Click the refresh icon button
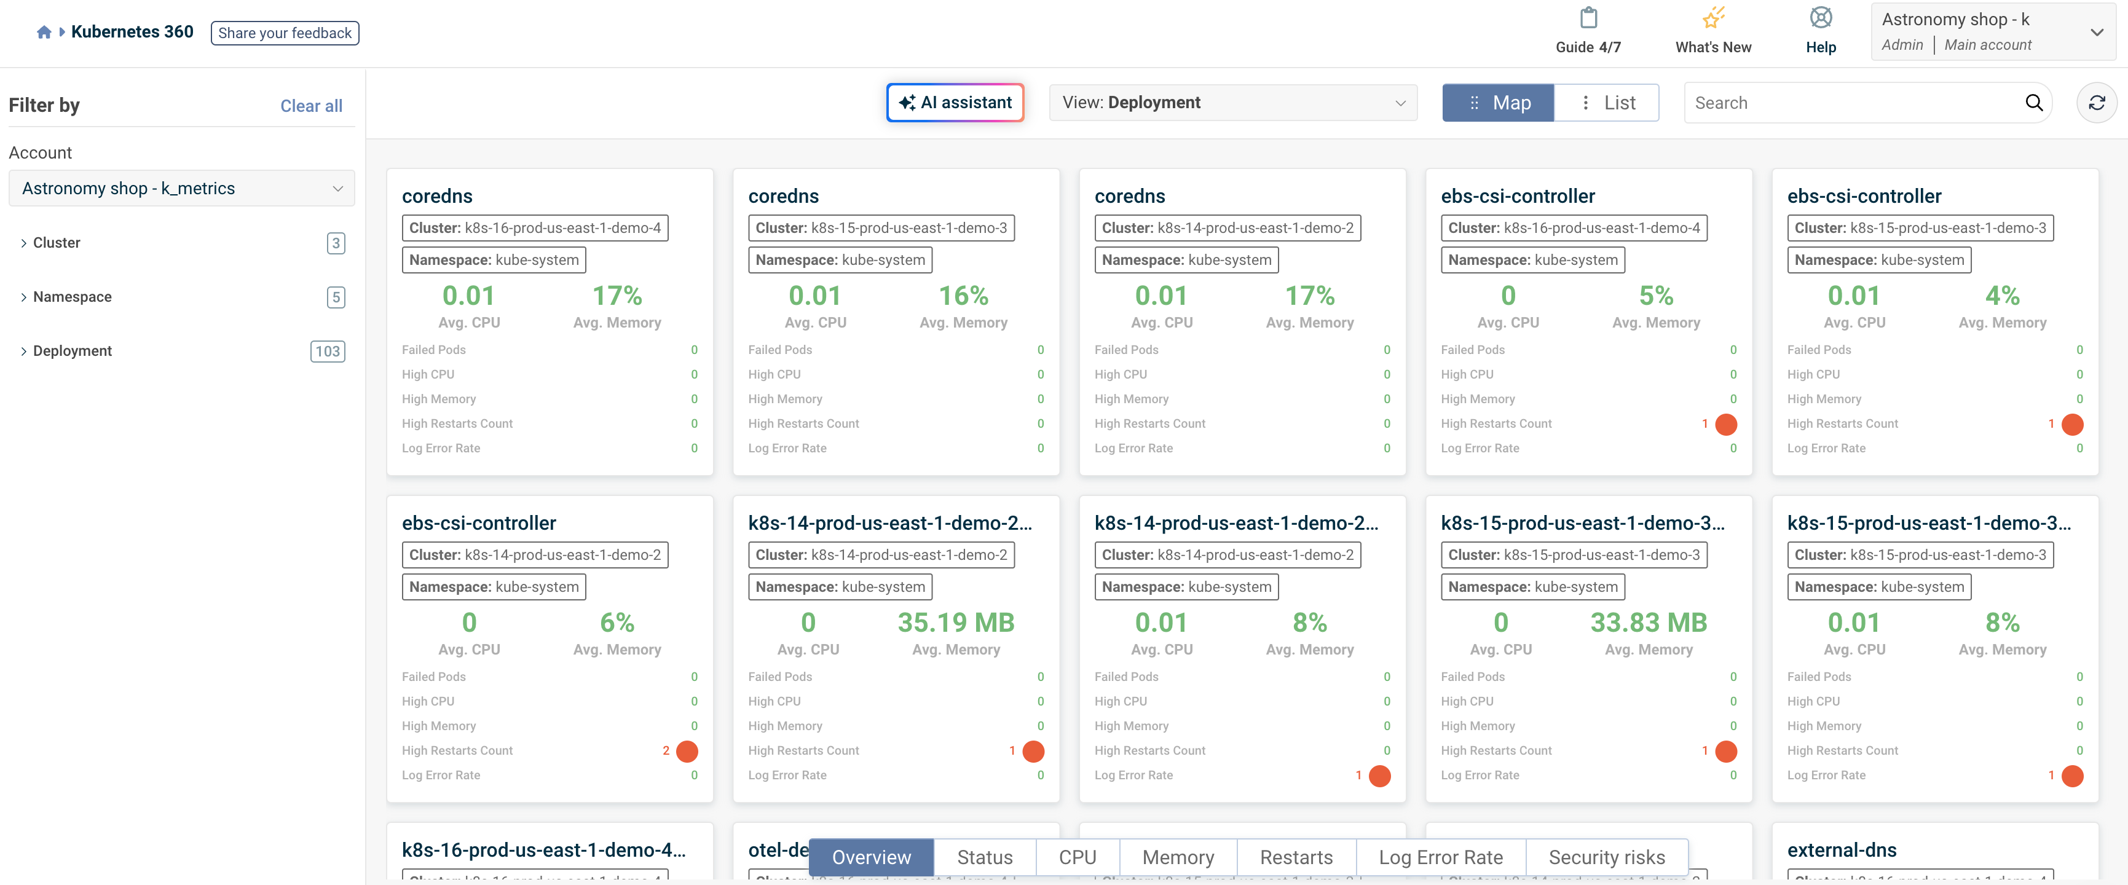 pyautogui.click(x=2097, y=103)
